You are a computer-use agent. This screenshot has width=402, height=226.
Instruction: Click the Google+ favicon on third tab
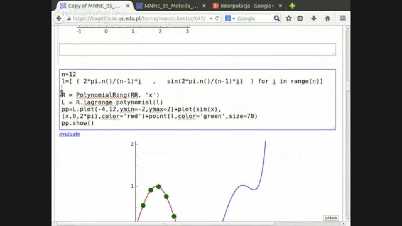tap(215, 6)
